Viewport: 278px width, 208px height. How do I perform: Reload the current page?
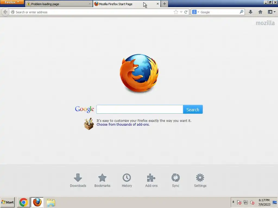click(x=186, y=12)
